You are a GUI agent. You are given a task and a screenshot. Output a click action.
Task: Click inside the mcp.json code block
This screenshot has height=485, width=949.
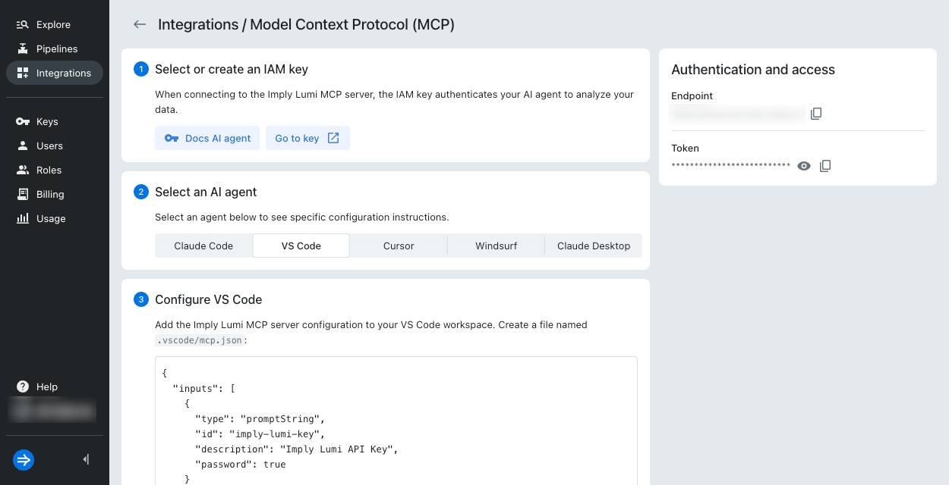pos(396,424)
